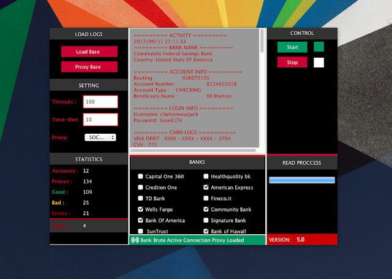The height and width of the screenshot is (279, 392).
Task: Uncheck the Bank Of America checkbox
Action: [x=140, y=220]
